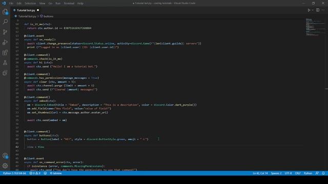The image size is (328, 184).
Task: Select the Python language mode
Action: pos(308,173)
